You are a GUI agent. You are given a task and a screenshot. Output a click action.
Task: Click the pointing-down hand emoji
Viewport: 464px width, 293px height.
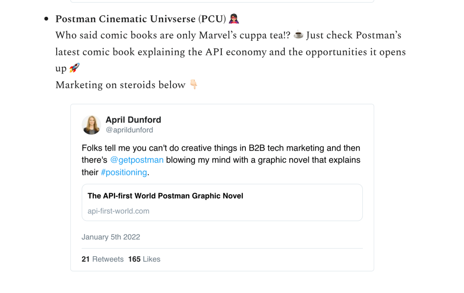tap(194, 85)
